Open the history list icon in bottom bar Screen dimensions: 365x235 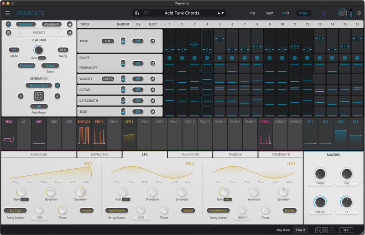(325, 230)
